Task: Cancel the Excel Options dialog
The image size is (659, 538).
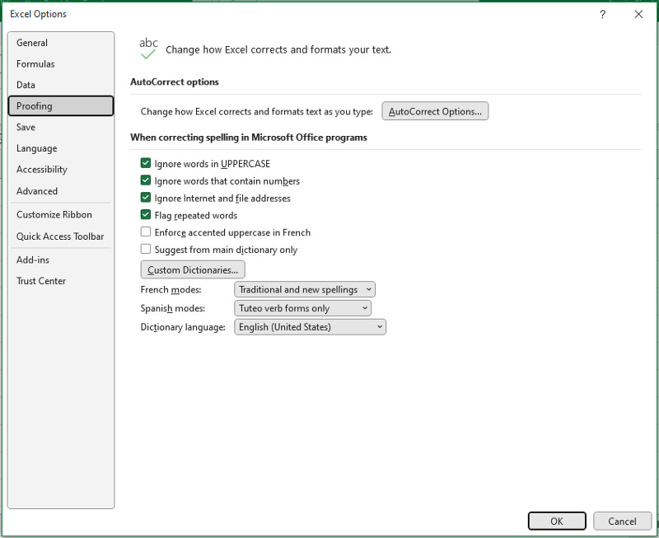Action: (x=622, y=522)
